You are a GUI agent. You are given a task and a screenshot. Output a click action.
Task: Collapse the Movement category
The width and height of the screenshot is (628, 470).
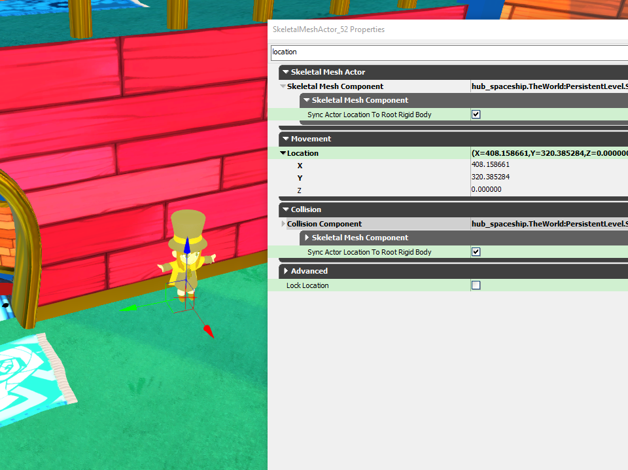point(286,139)
